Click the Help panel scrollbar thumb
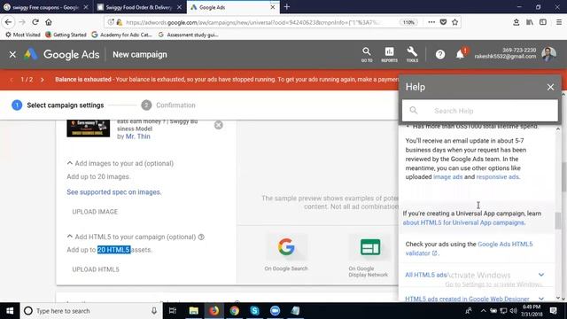Screen dimensions: 567x319 tap(558, 221)
